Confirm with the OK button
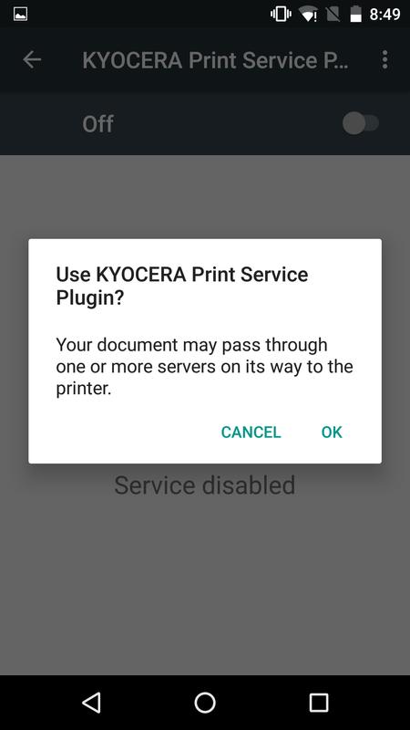This screenshot has width=410, height=730. [332, 432]
